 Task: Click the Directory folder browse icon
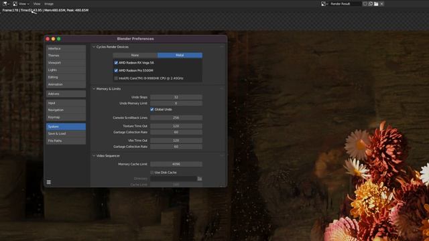[x=200, y=179]
